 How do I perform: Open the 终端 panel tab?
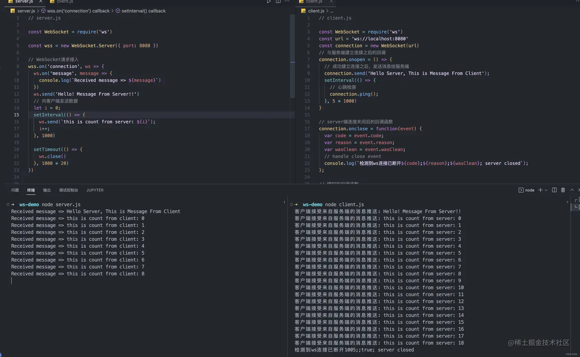31,190
